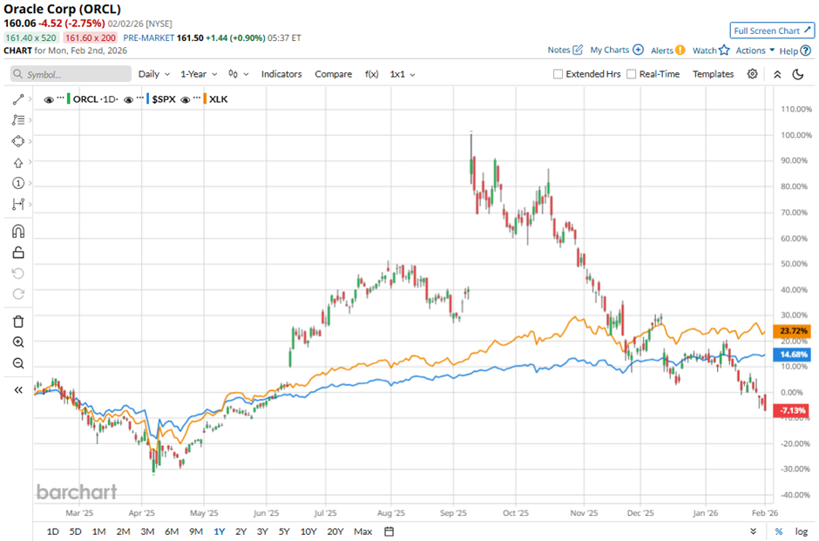This screenshot has width=819, height=541.
Task: Open the Fibonacci retracement tools
Action: (x=18, y=120)
